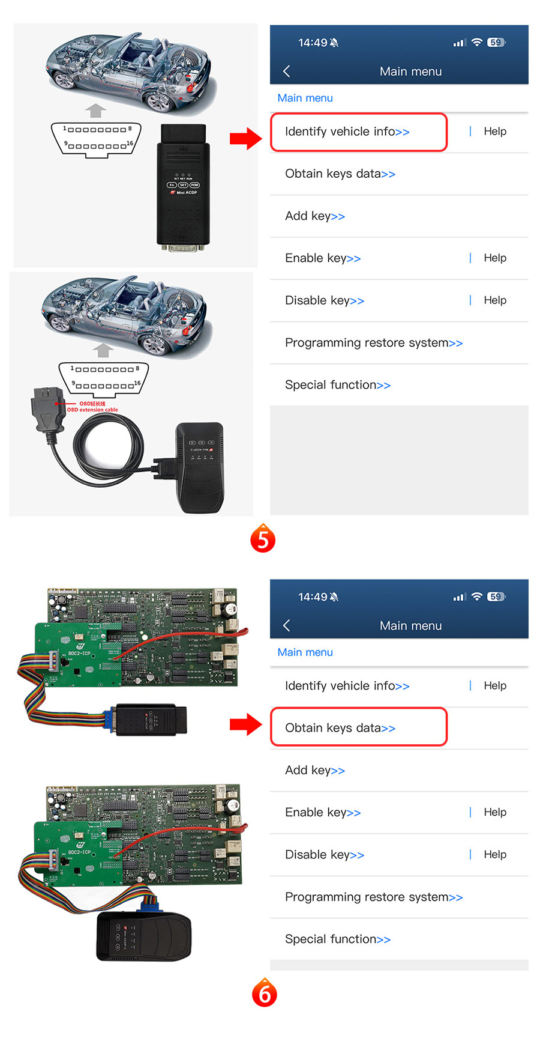Screen dimensions: 540x1050
Task: Click the red step 6 badge
Action: pos(264,993)
